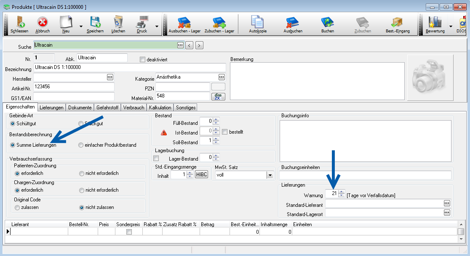Image resolution: width=470 pixels, height=256 pixels.
Task: Open the MwSt. Satz dropdown
Action: [x=270, y=175]
